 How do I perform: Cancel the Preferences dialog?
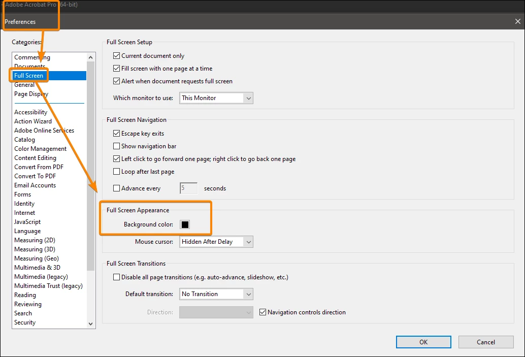pos(486,342)
